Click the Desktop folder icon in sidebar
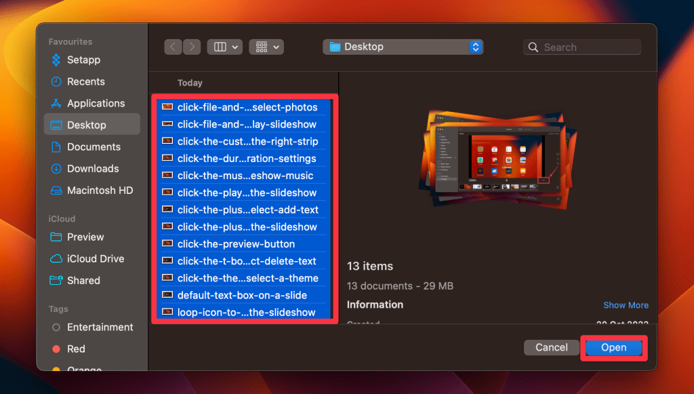 point(56,125)
